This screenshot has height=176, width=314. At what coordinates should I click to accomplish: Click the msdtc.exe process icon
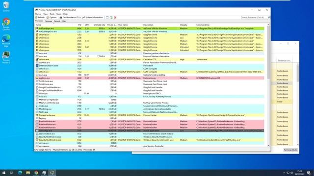pyautogui.click(x=37, y=106)
